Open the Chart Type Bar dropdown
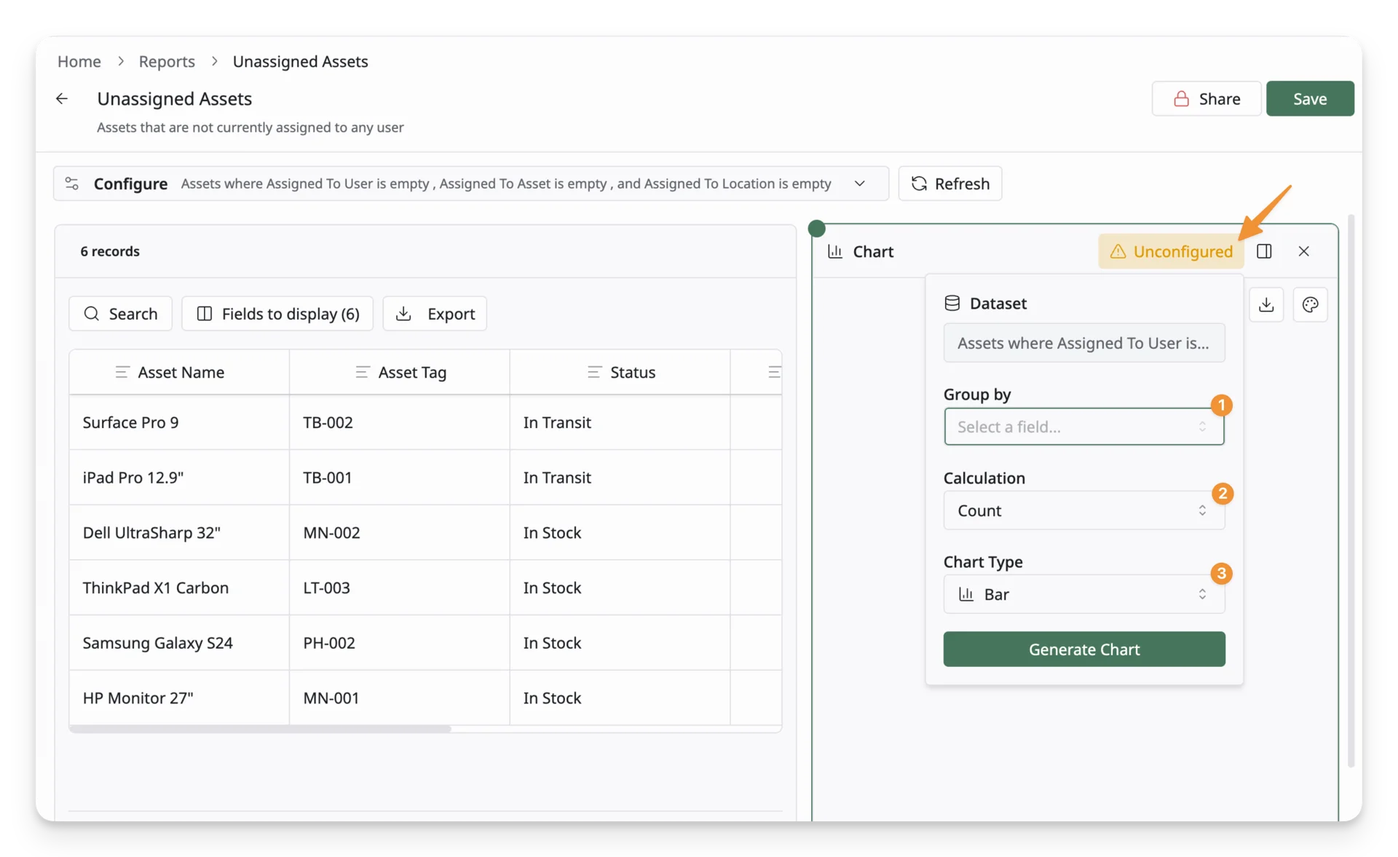 tap(1083, 594)
